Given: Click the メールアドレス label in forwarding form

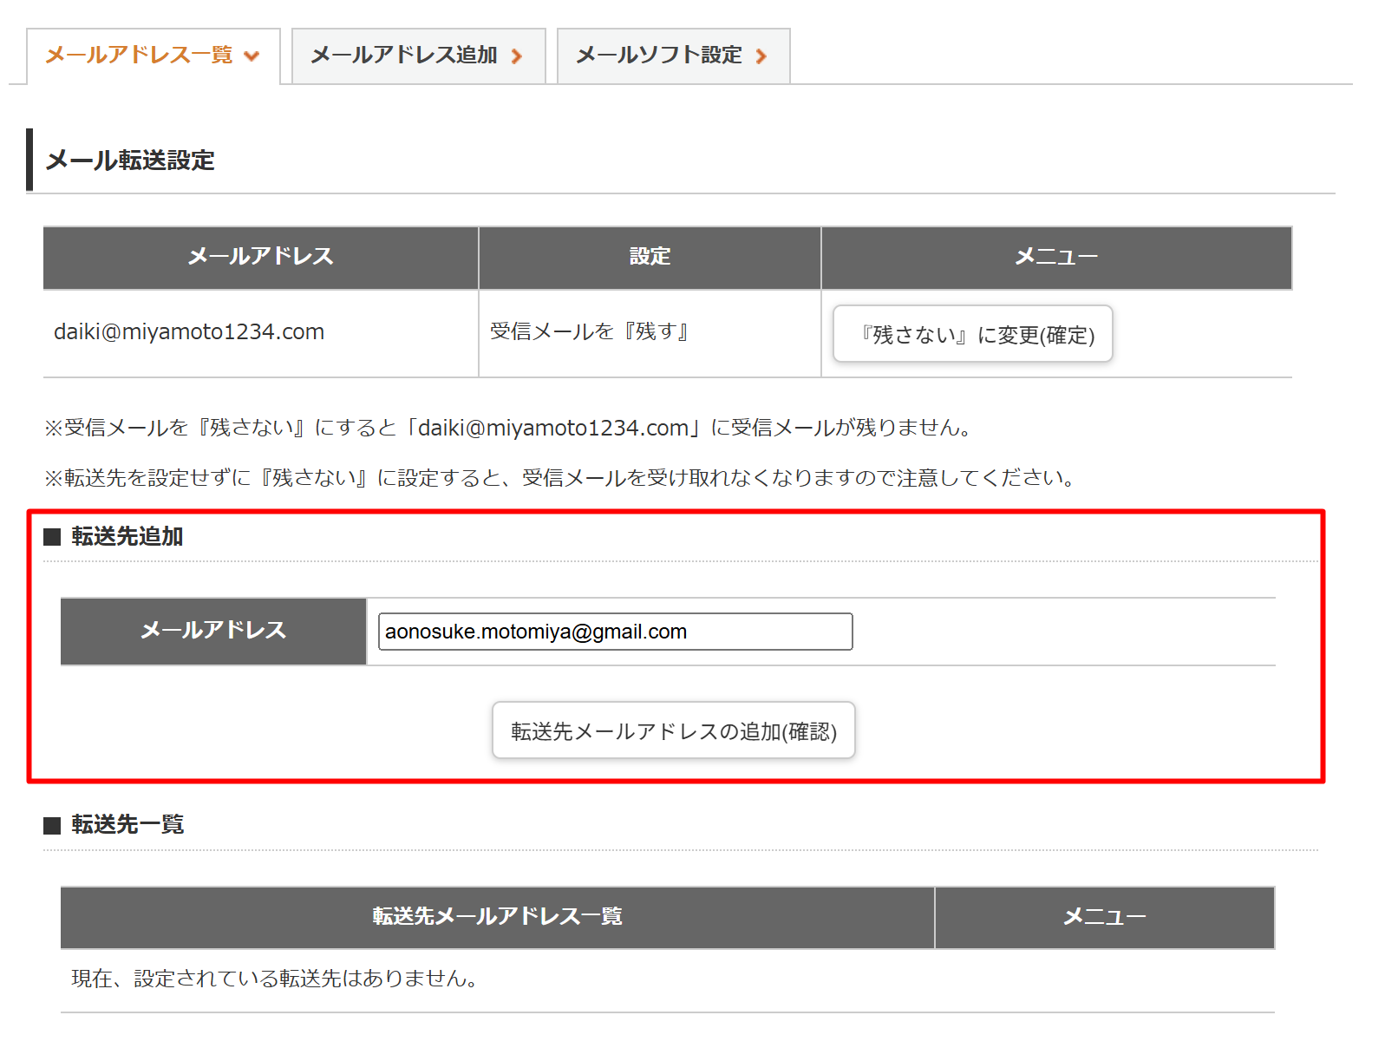Looking at the screenshot, I should [x=213, y=631].
